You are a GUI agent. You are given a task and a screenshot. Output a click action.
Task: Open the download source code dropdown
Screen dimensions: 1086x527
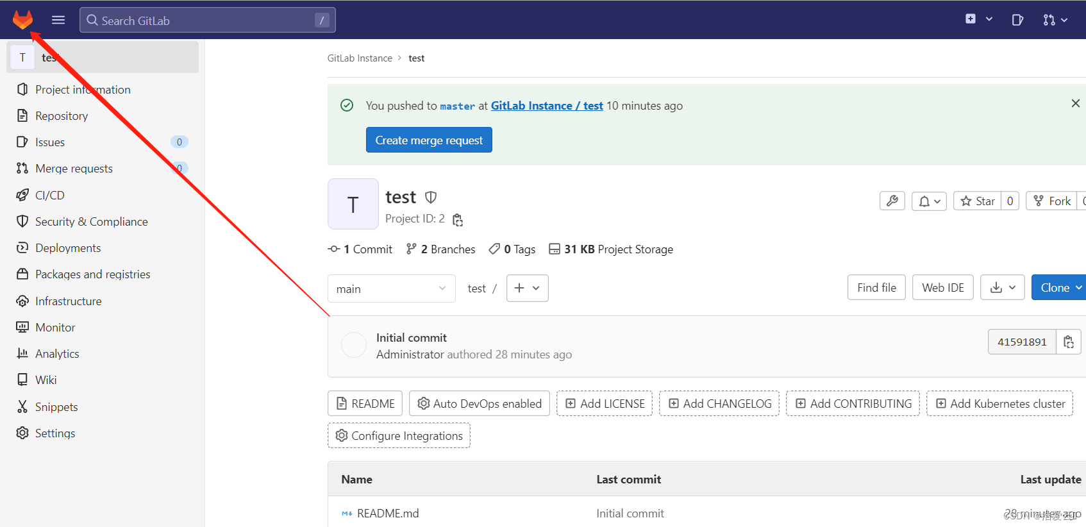(x=1003, y=287)
